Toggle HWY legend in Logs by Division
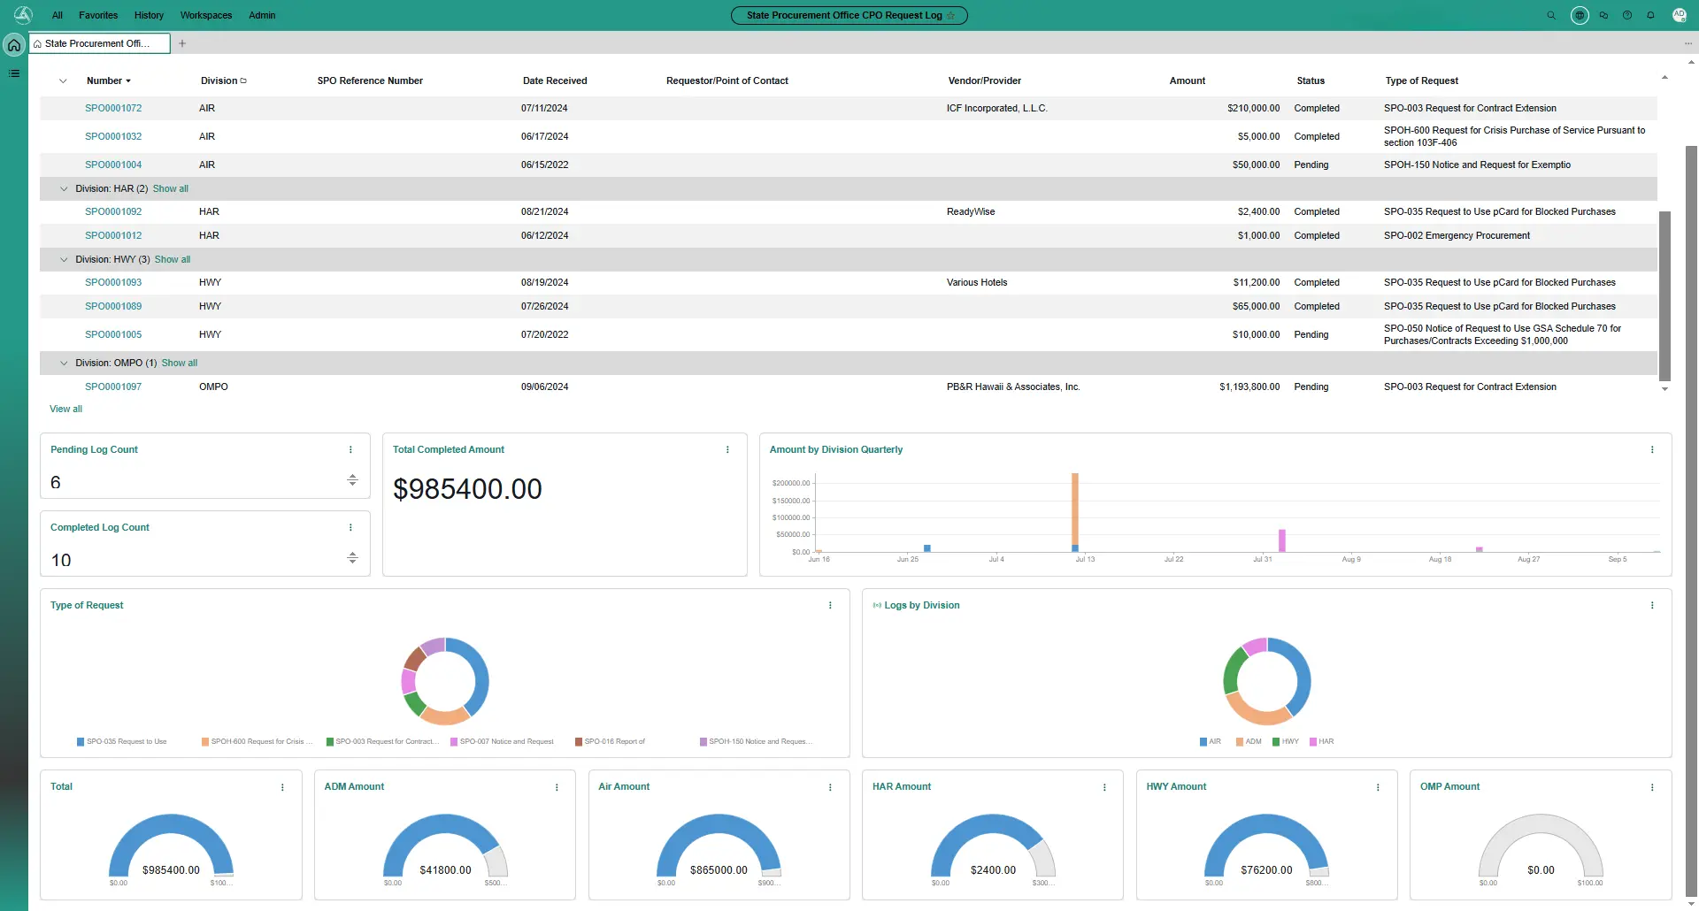Screen dimensions: 1699x911 tap(1285, 741)
